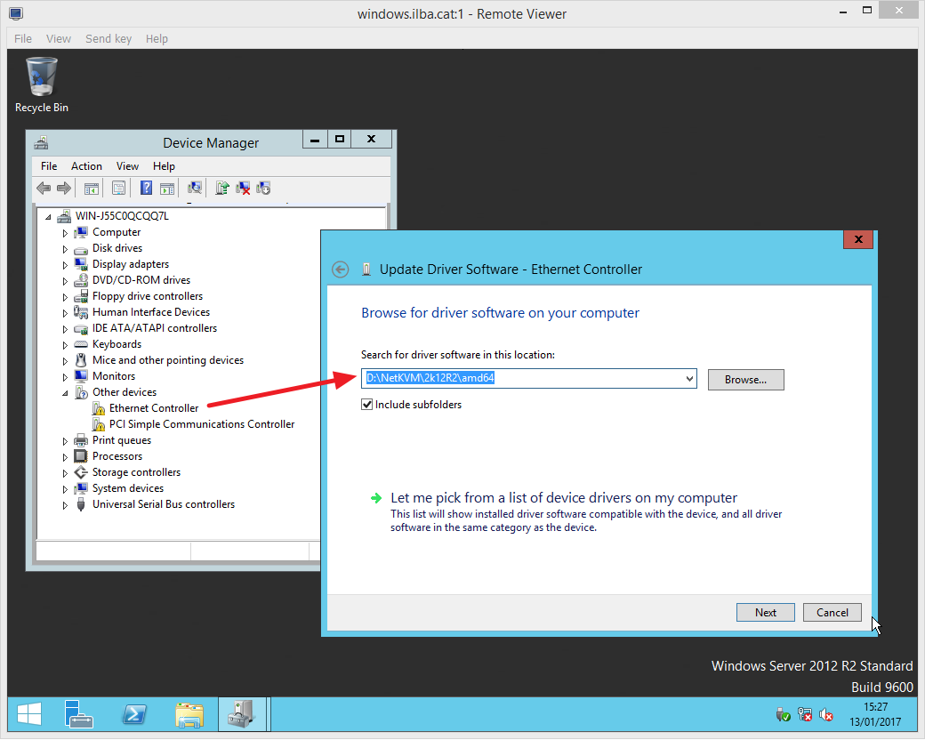This screenshot has width=925, height=740.
Task: Open File Explorer from the taskbar
Action: pyautogui.click(x=189, y=714)
